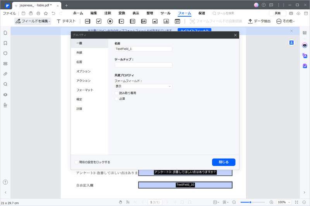Click the undo arrow icon

[53, 13]
